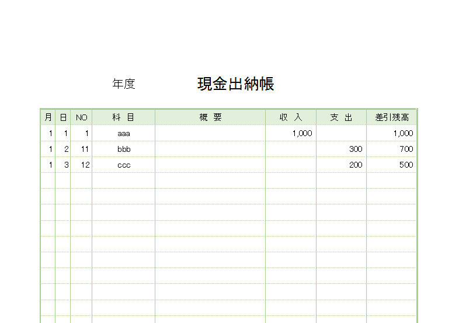Click the 500 balance cell
The image size is (459, 323).
(x=406, y=165)
